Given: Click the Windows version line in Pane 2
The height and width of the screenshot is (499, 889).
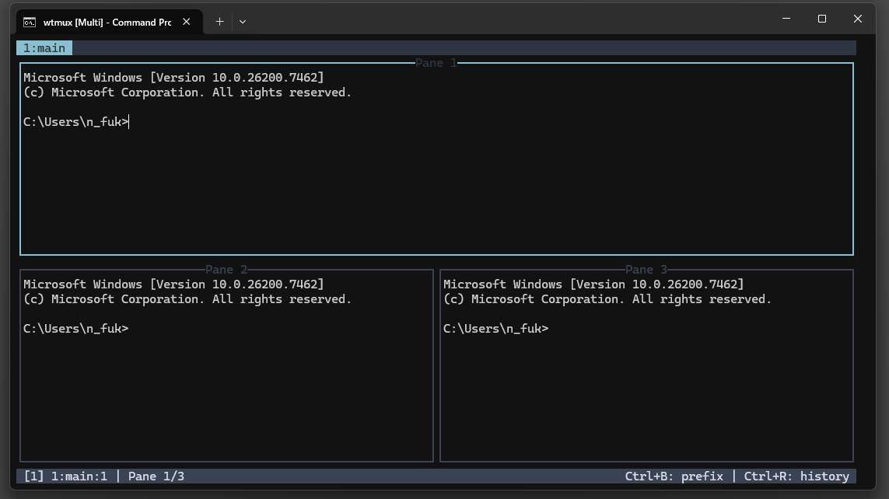Looking at the screenshot, I should [173, 284].
